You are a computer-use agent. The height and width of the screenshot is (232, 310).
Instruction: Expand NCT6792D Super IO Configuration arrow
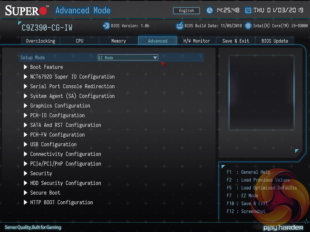coord(25,77)
